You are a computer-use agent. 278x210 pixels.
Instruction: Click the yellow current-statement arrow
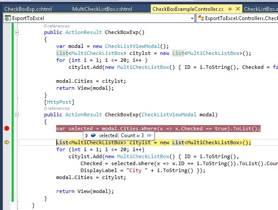click(x=7, y=142)
